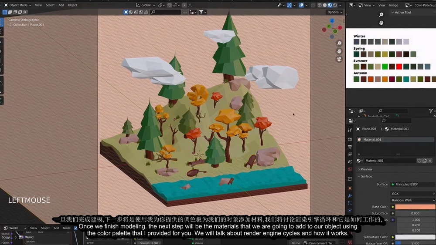
Task: Duplicate Material.001 with new material icon
Action: (x=424, y=161)
